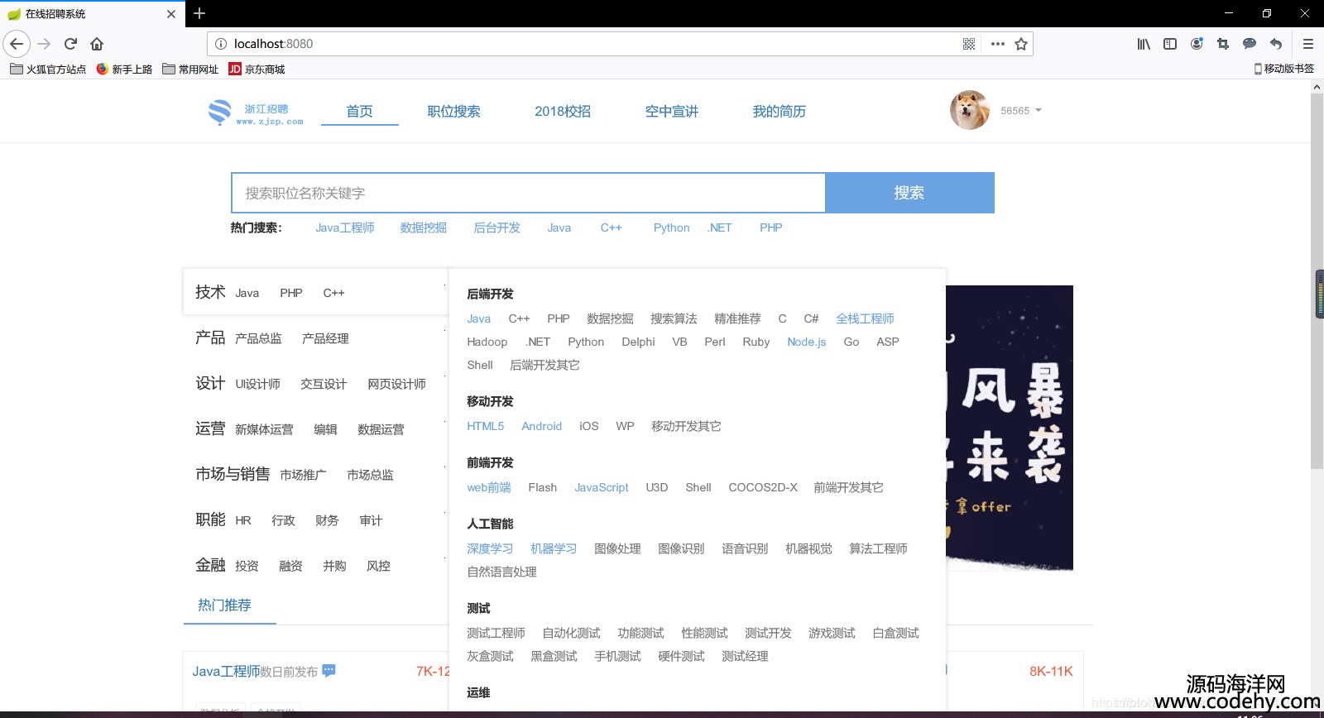
Task: Go forward with the browser forward arrow
Action: tap(45, 44)
